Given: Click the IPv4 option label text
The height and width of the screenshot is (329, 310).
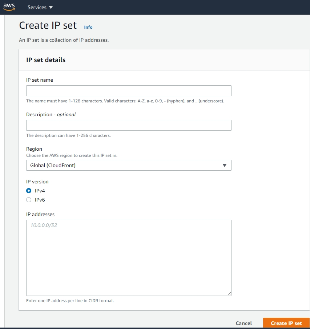Looking at the screenshot, I should click(x=40, y=191).
